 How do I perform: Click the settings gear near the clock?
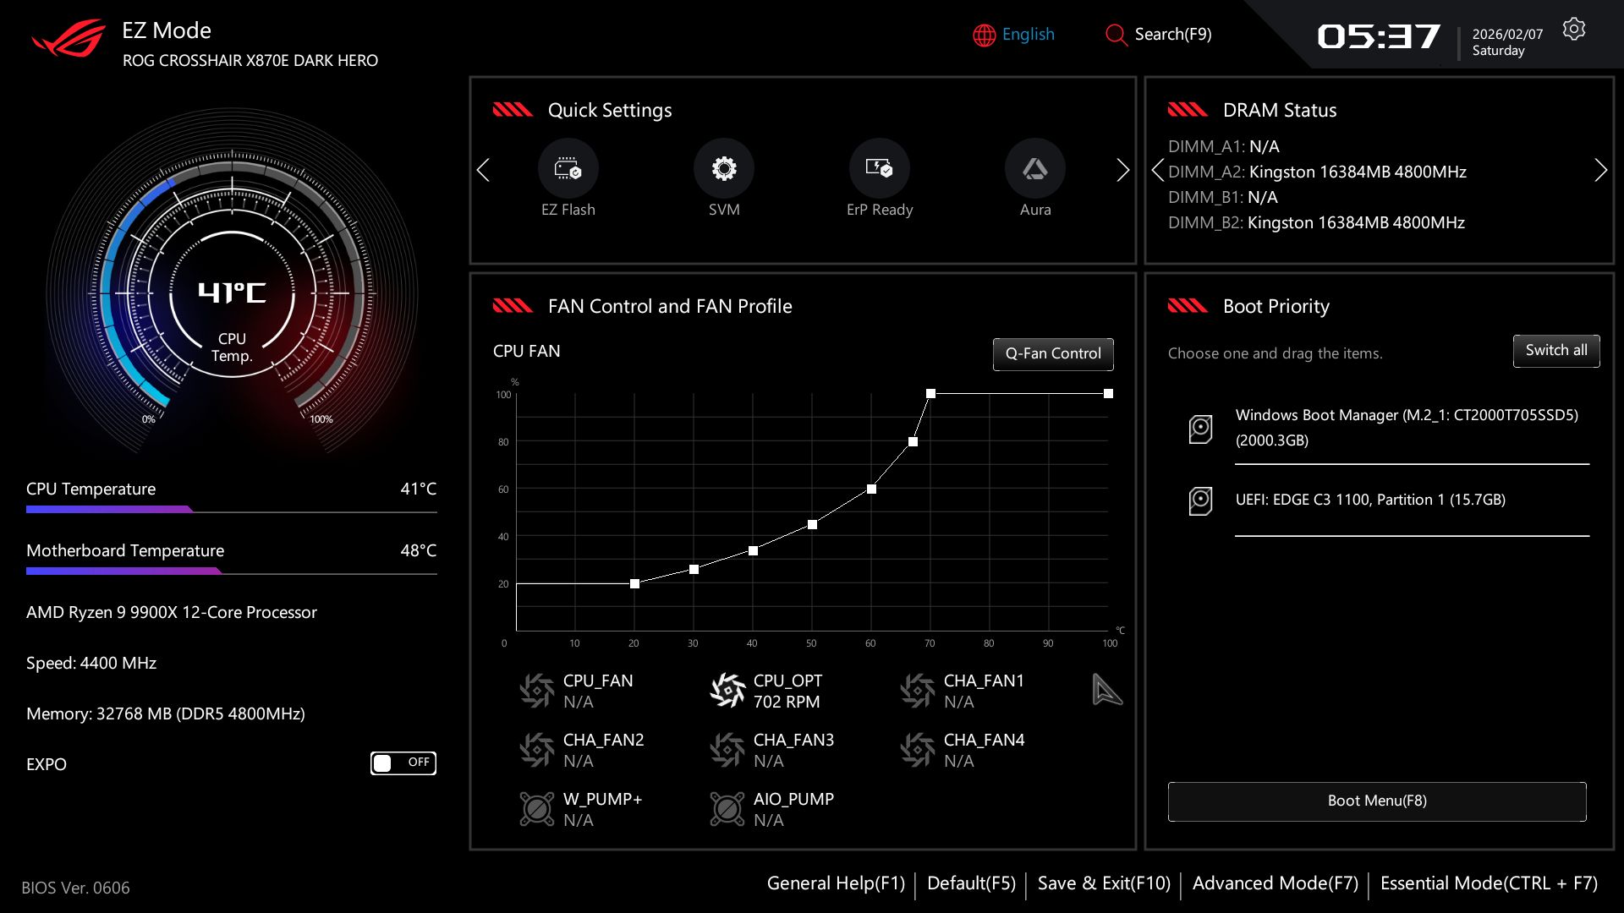1573,30
